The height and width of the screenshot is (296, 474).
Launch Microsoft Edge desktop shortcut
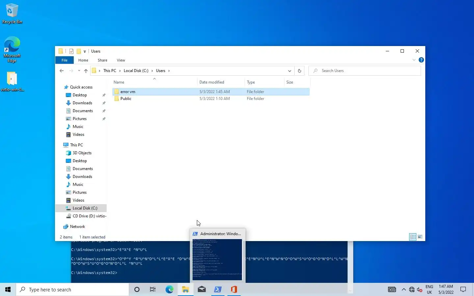tap(12, 49)
